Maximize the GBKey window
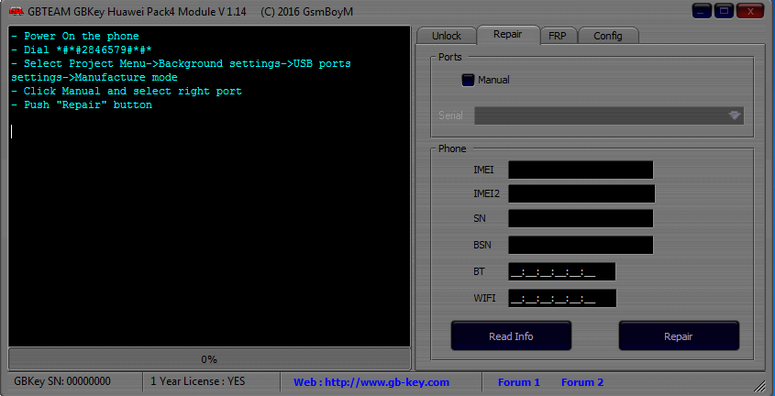The width and height of the screenshot is (775, 396). pyautogui.click(x=724, y=11)
